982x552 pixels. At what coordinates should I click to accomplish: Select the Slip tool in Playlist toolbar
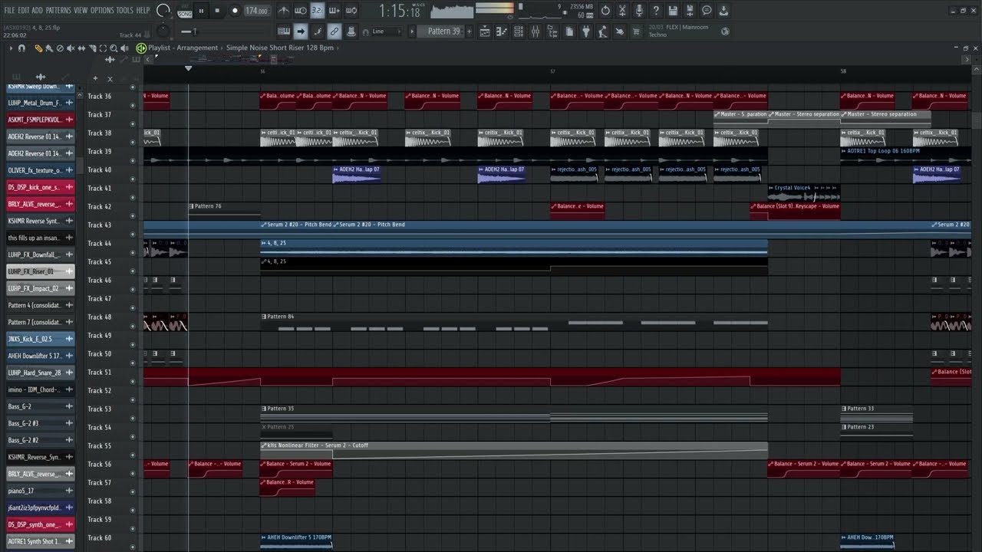click(81, 48)
